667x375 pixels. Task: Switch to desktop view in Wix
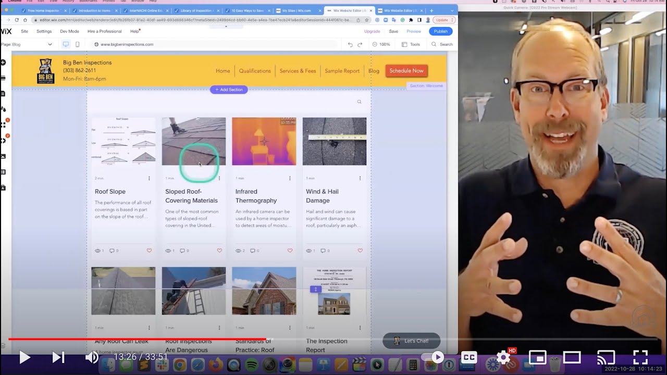(x=66, y=45)
